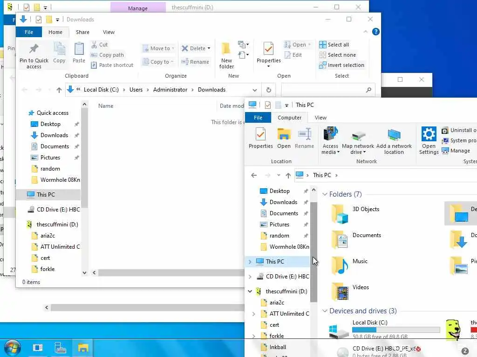Open the Music folder in This PC
Viewport: 477px width, 357px height.
[349, 265]
